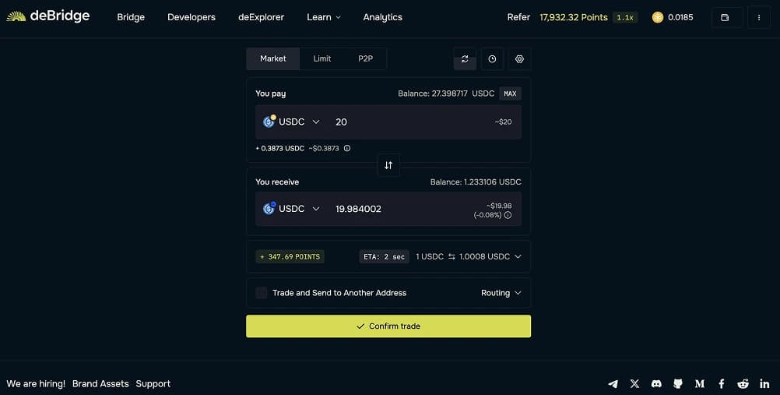Image resolution: width=780 pixels, height=395 pixels.
Task: Open the Telegram social icon
Action: click(x=613, y=384)
